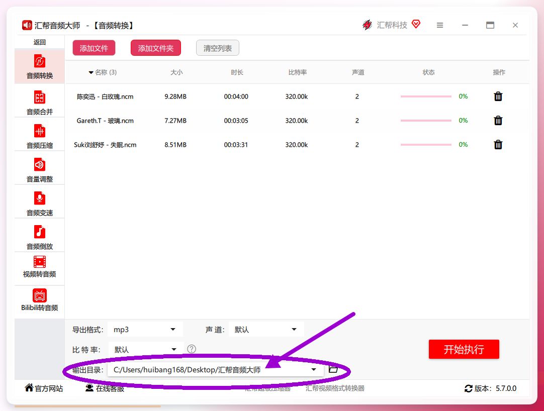Open the 音频合并 sidebar tool
544x411 pixels.
pos(40,102)
